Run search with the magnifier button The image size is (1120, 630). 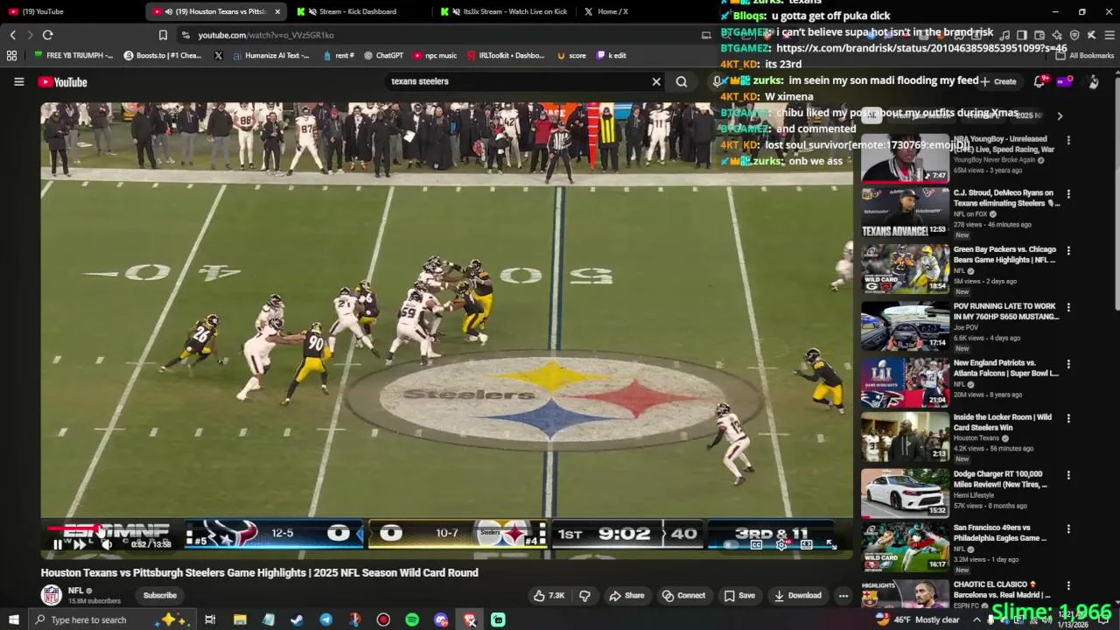[682, 81]
